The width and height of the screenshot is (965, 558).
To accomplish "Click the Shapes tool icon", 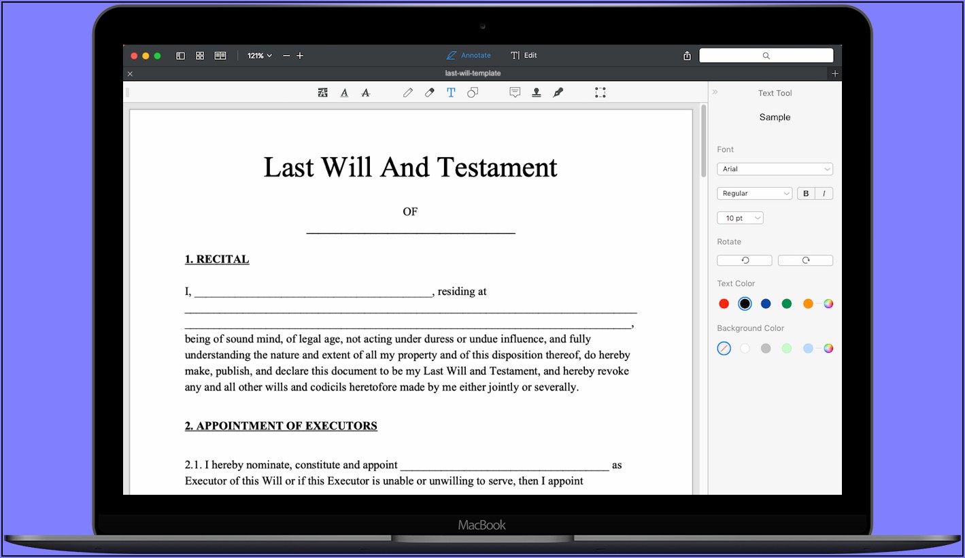I will 473,93.
